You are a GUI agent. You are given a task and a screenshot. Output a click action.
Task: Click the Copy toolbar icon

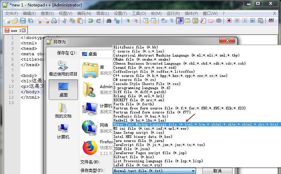coord(72,21)
